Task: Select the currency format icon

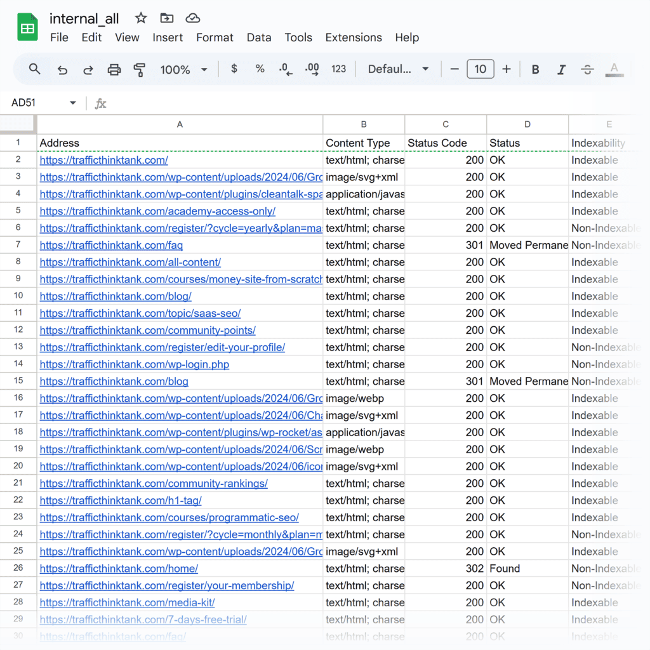Action: click(234, 69)
